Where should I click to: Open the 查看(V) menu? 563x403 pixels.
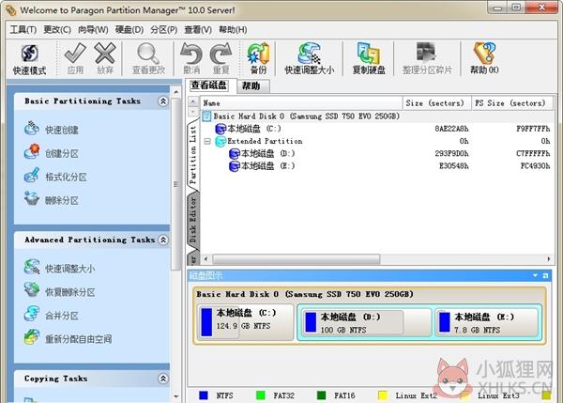coord(198,29)
